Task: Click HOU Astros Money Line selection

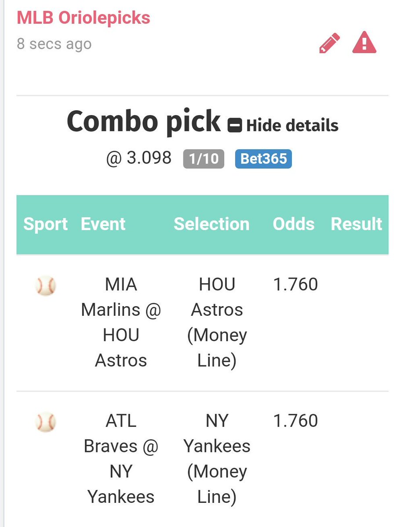Action: pyautogui.click(x=217, y=323)
